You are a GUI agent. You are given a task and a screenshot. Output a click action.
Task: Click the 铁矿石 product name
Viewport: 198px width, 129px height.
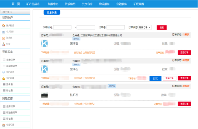74,95
